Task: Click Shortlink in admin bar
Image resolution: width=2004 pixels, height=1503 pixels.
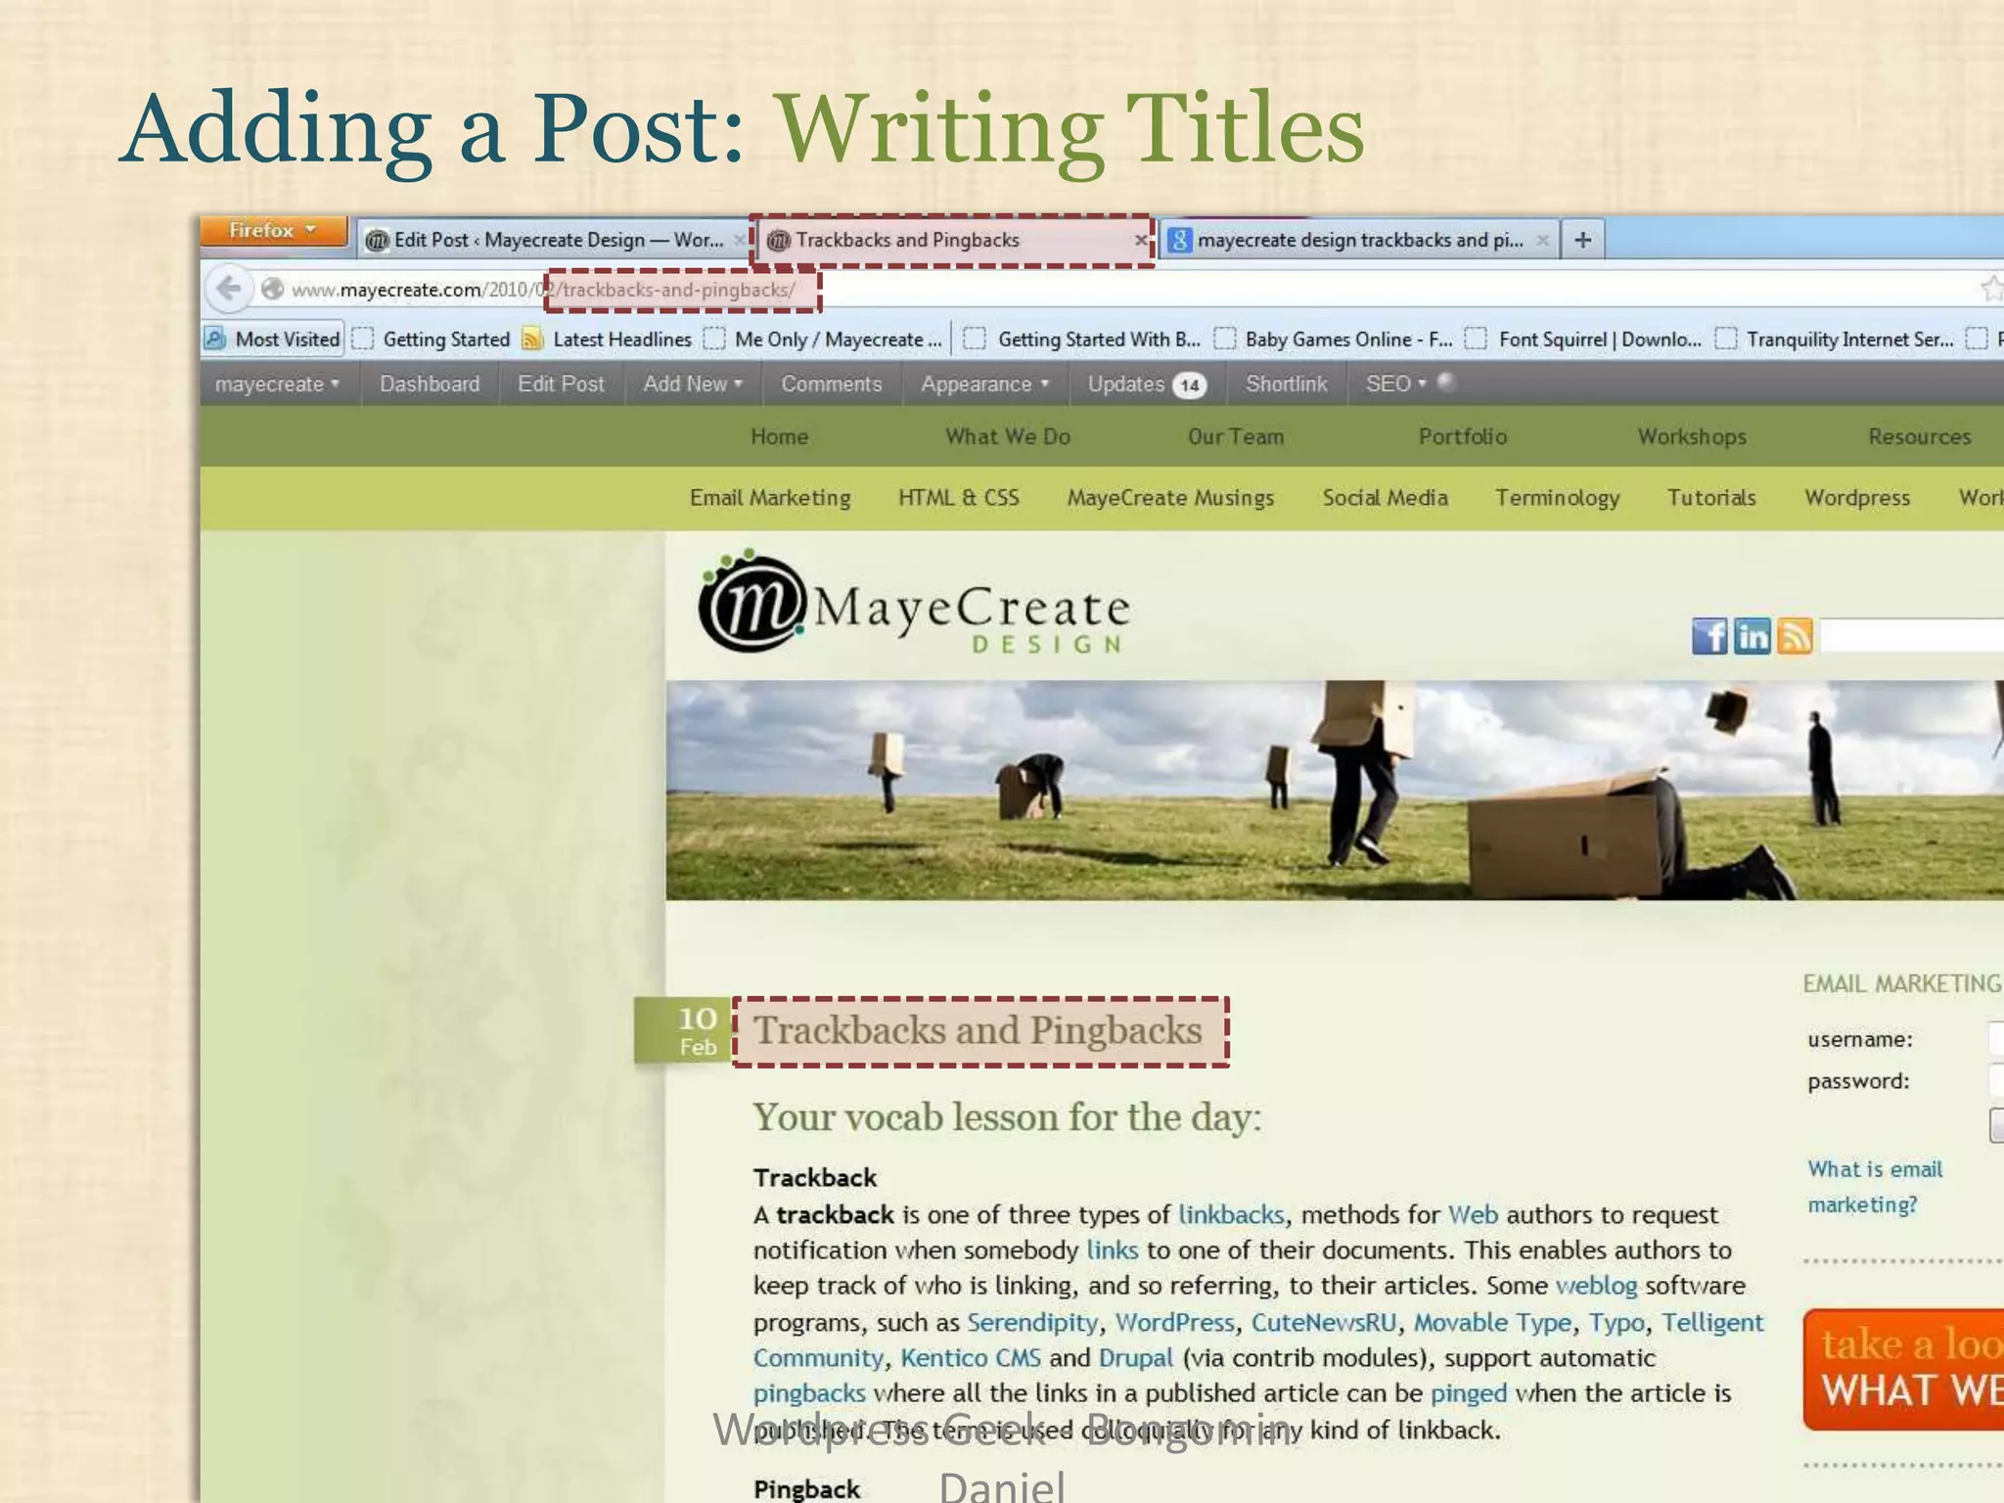Action: (x=1286, y=385)
